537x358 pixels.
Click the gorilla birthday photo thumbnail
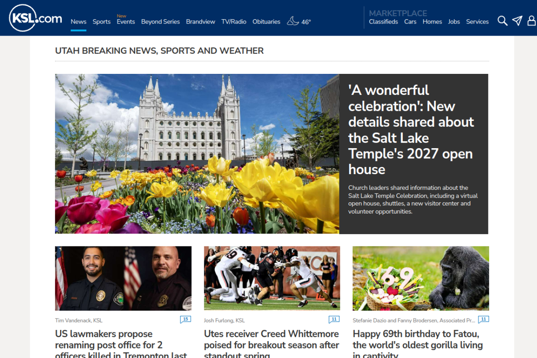pyautogui.click(x=420, y=278)
